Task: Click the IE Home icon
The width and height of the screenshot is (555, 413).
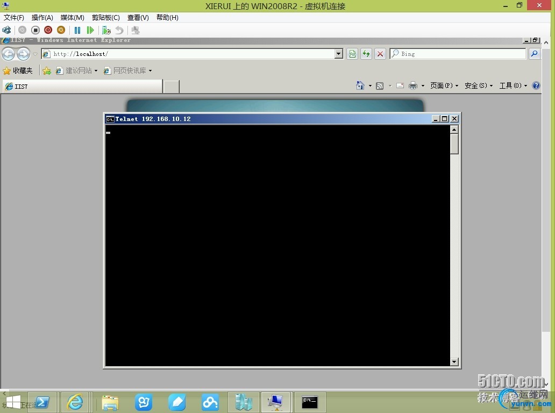Action: click(x=360, y=86)
